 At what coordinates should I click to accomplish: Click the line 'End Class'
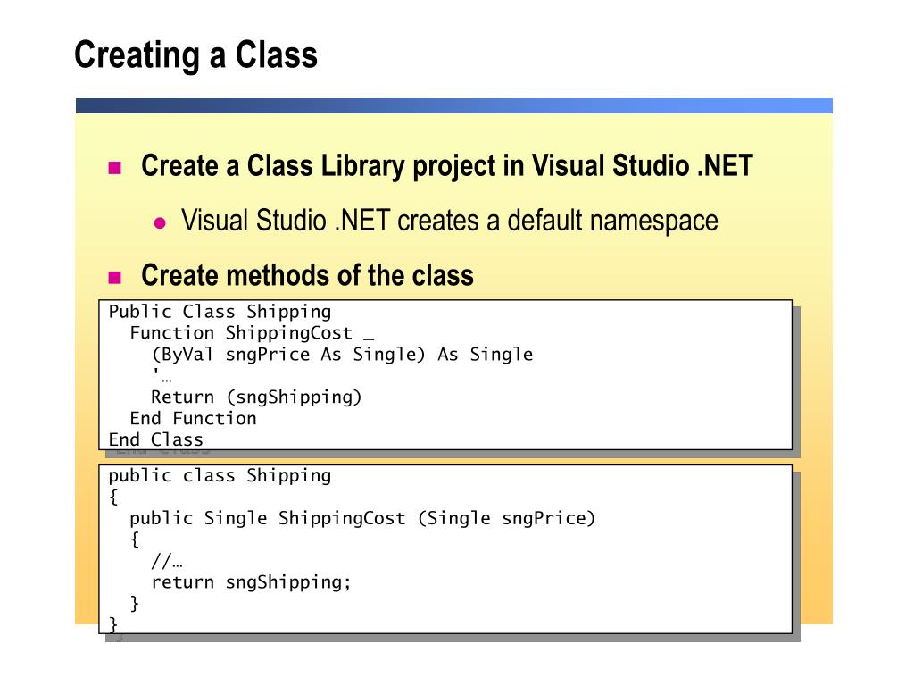(155, 439)
